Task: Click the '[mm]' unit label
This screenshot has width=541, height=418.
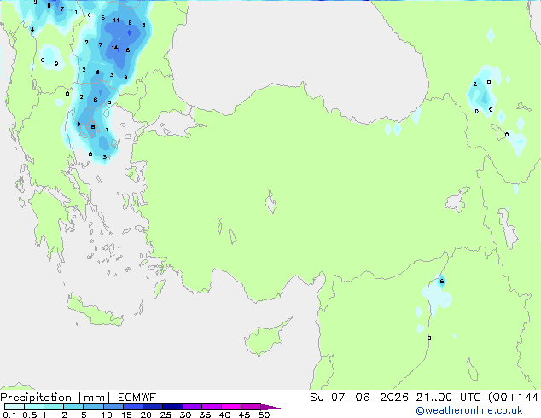Action: click(x=95, y=398)
